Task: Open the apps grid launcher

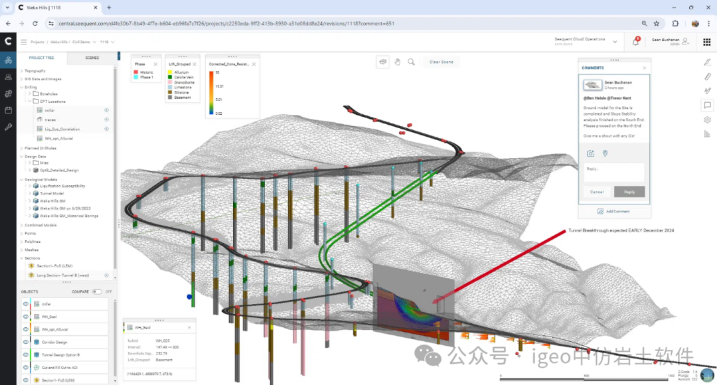Action: click(706, 42)
